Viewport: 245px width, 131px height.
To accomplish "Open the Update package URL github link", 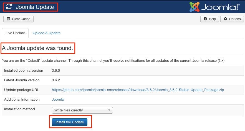I will tap(138, 90).
